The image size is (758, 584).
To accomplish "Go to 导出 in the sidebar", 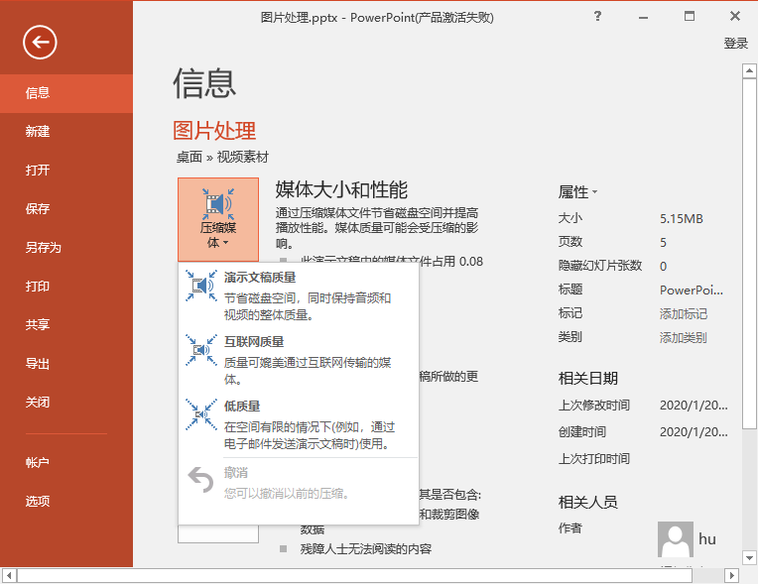I will tap(66, 363).
